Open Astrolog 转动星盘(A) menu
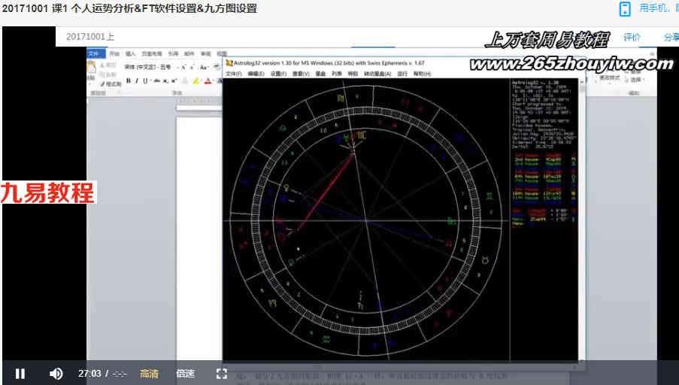The height and width of the screenshot is (385, 679). tap(377, 74)
